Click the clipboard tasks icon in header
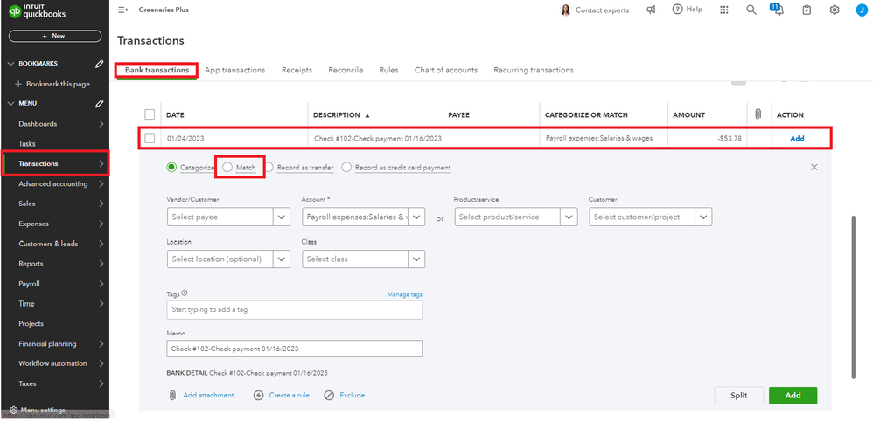Screen dimensions: 873x421 807,10
